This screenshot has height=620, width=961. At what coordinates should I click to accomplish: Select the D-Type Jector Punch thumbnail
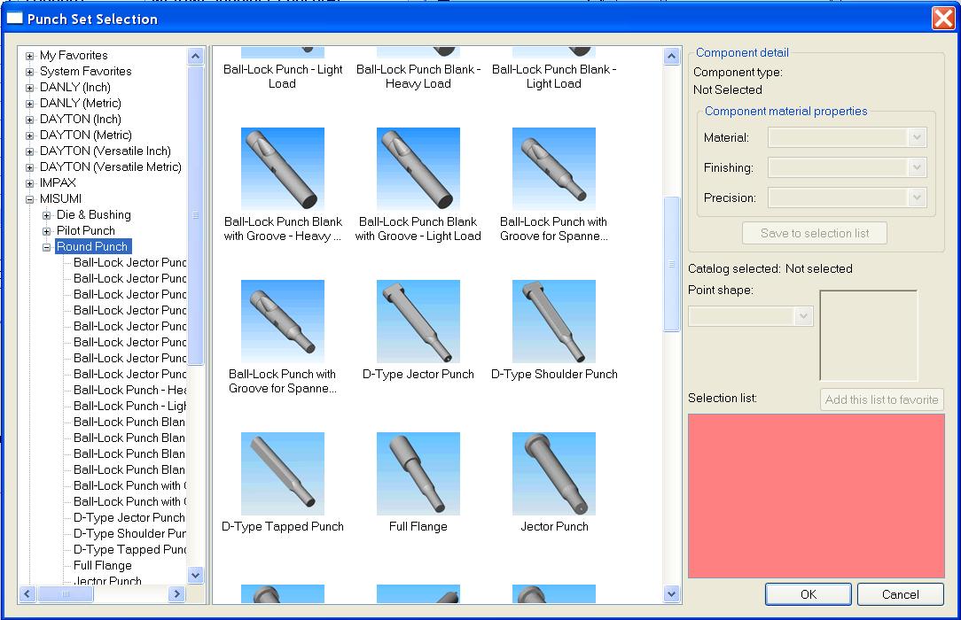(x=418, y=322)
